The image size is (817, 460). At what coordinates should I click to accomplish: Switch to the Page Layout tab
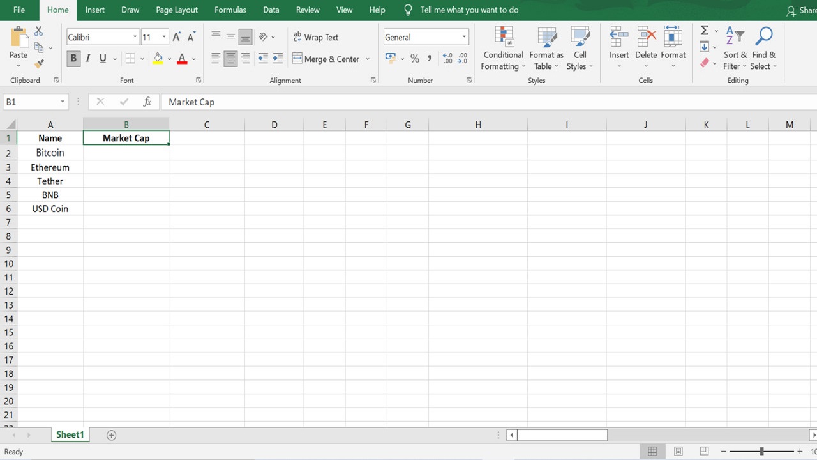pos(177,10)
